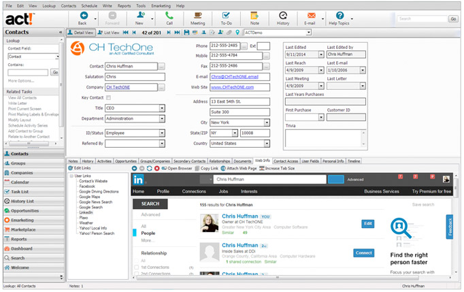The image size is (464, 292).
Task: Click the Phone number field
Action: 225,46
